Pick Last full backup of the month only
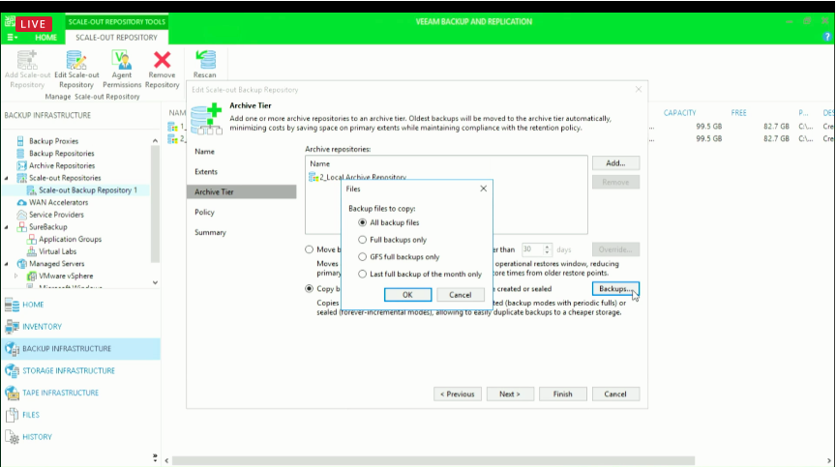 point(362,275)
